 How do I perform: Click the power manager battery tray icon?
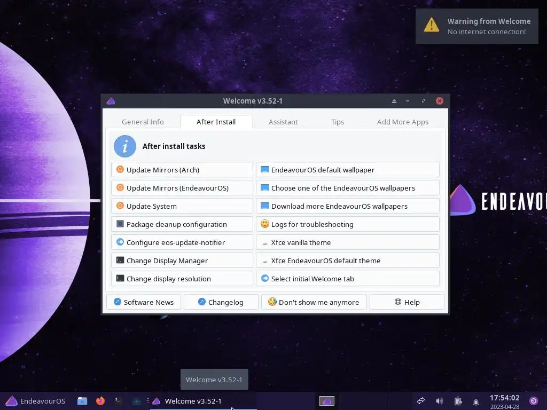click(x=458, y=401)
